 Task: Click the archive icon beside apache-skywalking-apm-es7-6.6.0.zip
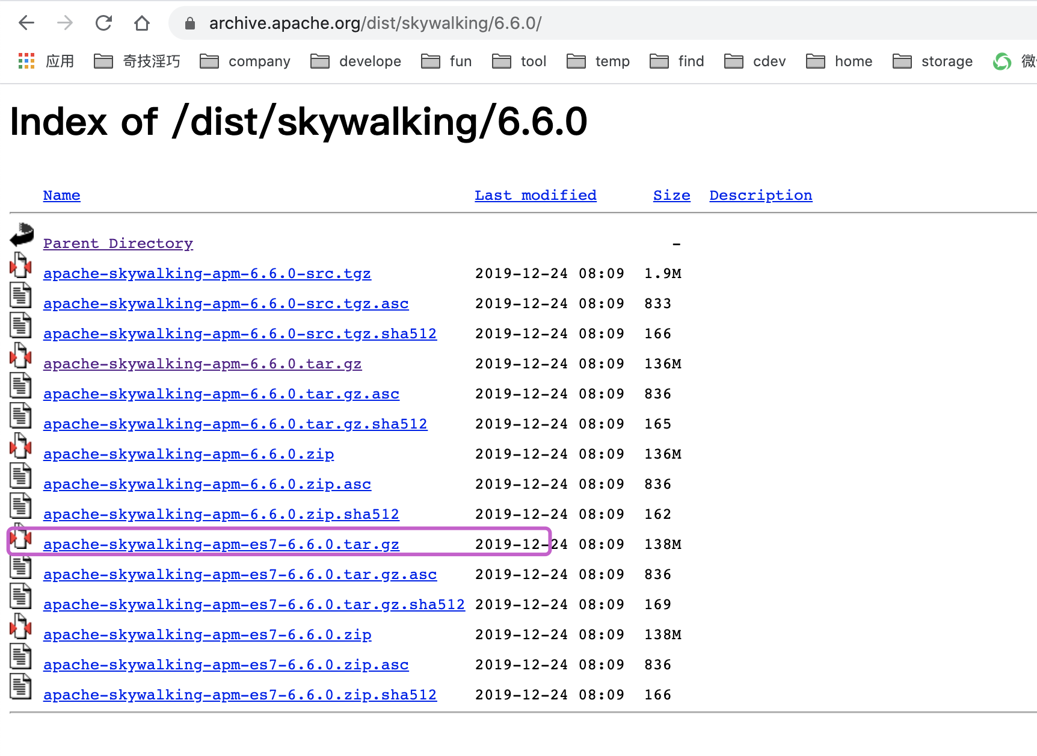20,626
